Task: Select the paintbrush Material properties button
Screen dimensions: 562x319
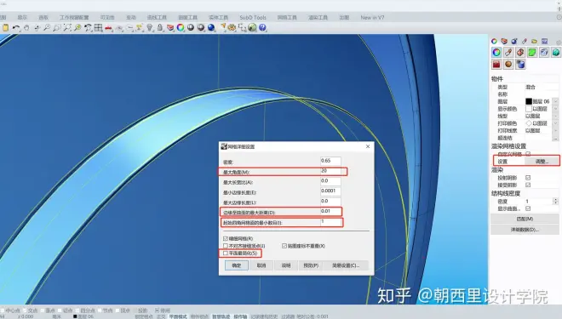Action: tap(508, 53)
